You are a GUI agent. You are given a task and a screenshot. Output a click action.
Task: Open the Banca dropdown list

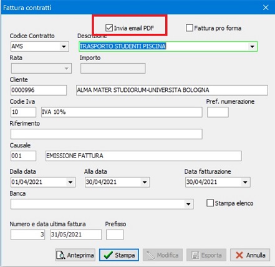pos(188,204)
